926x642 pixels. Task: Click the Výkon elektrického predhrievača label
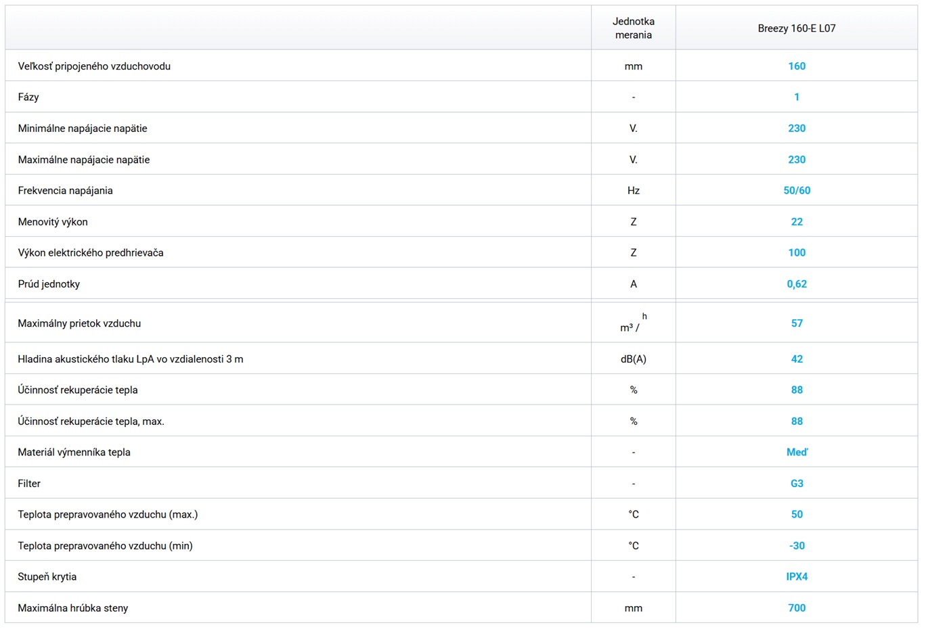91,253
